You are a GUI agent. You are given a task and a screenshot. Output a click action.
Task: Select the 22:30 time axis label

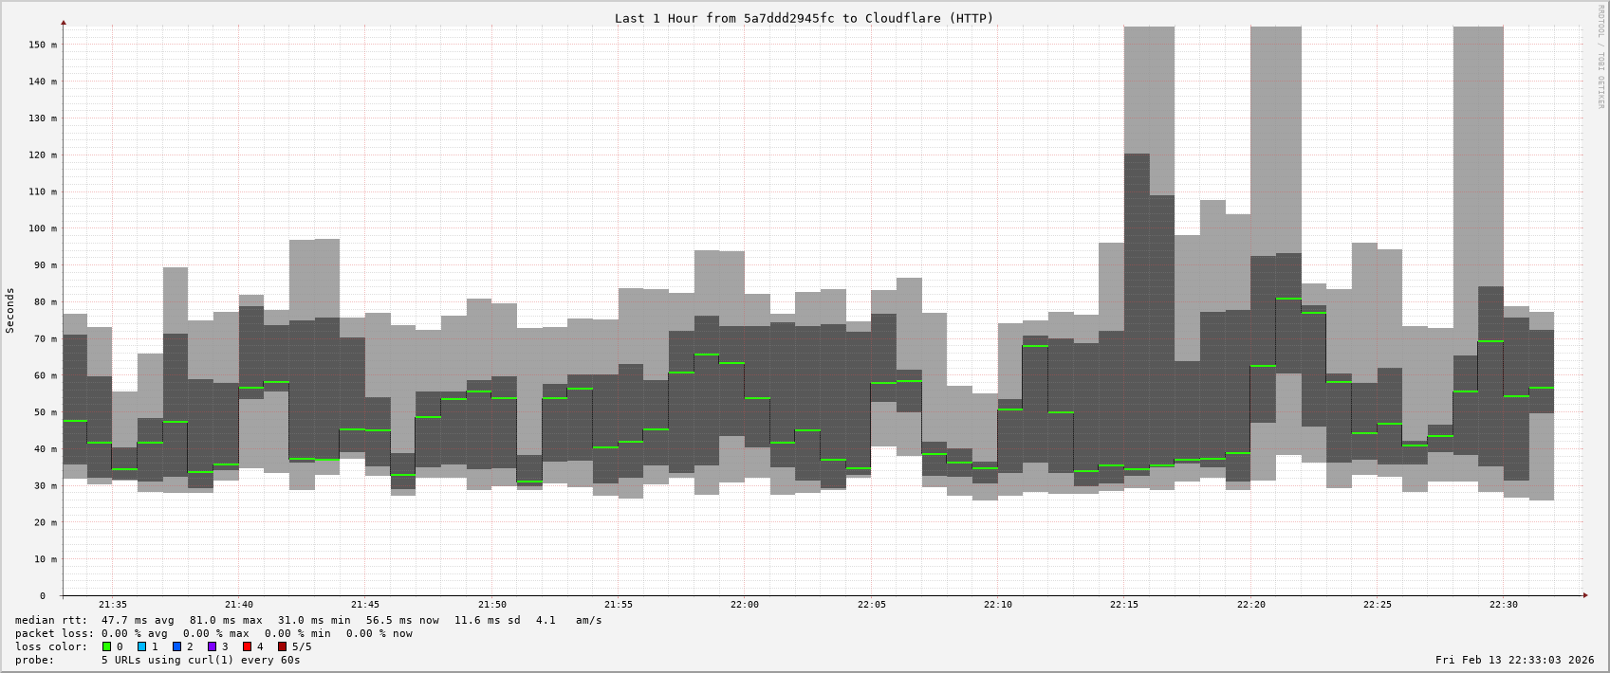1503,604
